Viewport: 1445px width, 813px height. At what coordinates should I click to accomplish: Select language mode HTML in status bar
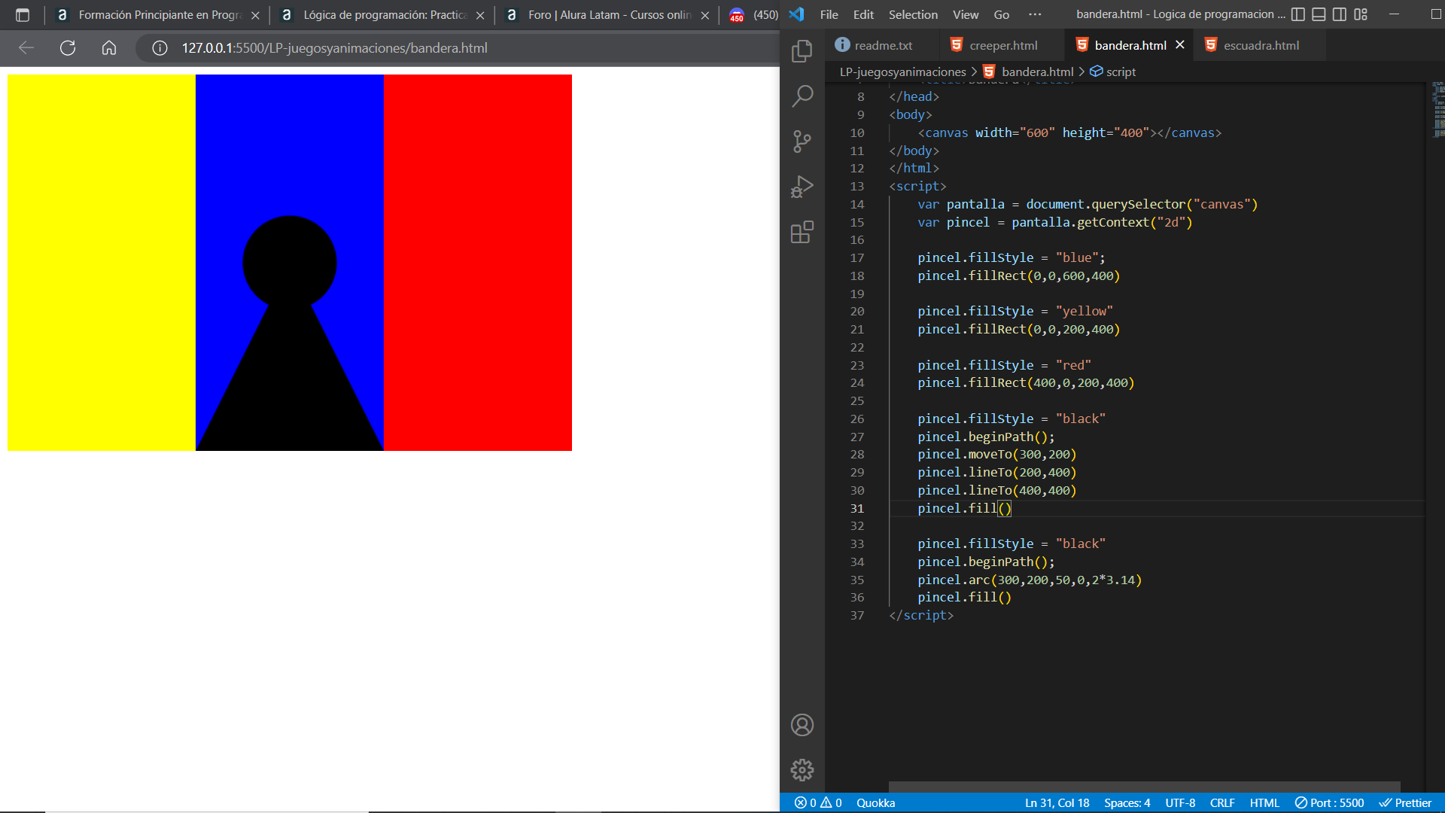tap(1264, 803)
